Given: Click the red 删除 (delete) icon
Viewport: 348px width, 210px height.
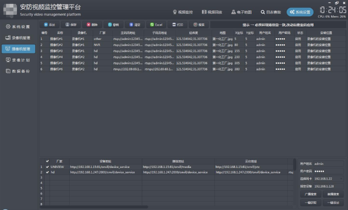Looking at the screenshot, I should tap(89, 25).
